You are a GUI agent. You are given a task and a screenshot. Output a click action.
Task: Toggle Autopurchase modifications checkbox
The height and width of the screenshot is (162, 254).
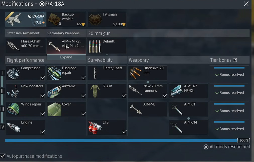[3, 156]
